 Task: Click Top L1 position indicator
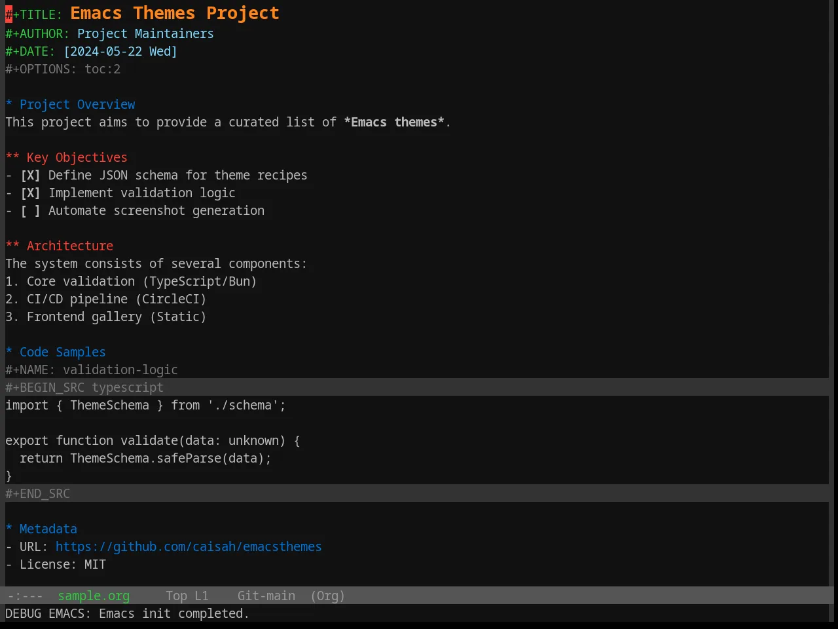tap(187, 596)
